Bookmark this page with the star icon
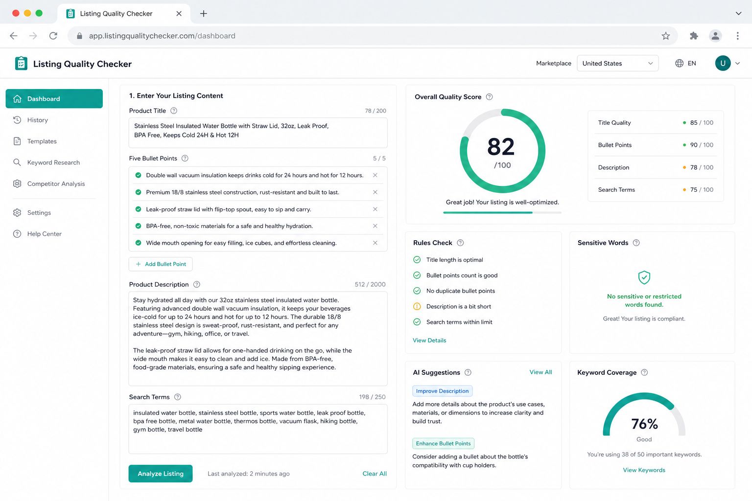Image resolution: width=752 pixels, height=501 pixels. (x=665, y=36)
